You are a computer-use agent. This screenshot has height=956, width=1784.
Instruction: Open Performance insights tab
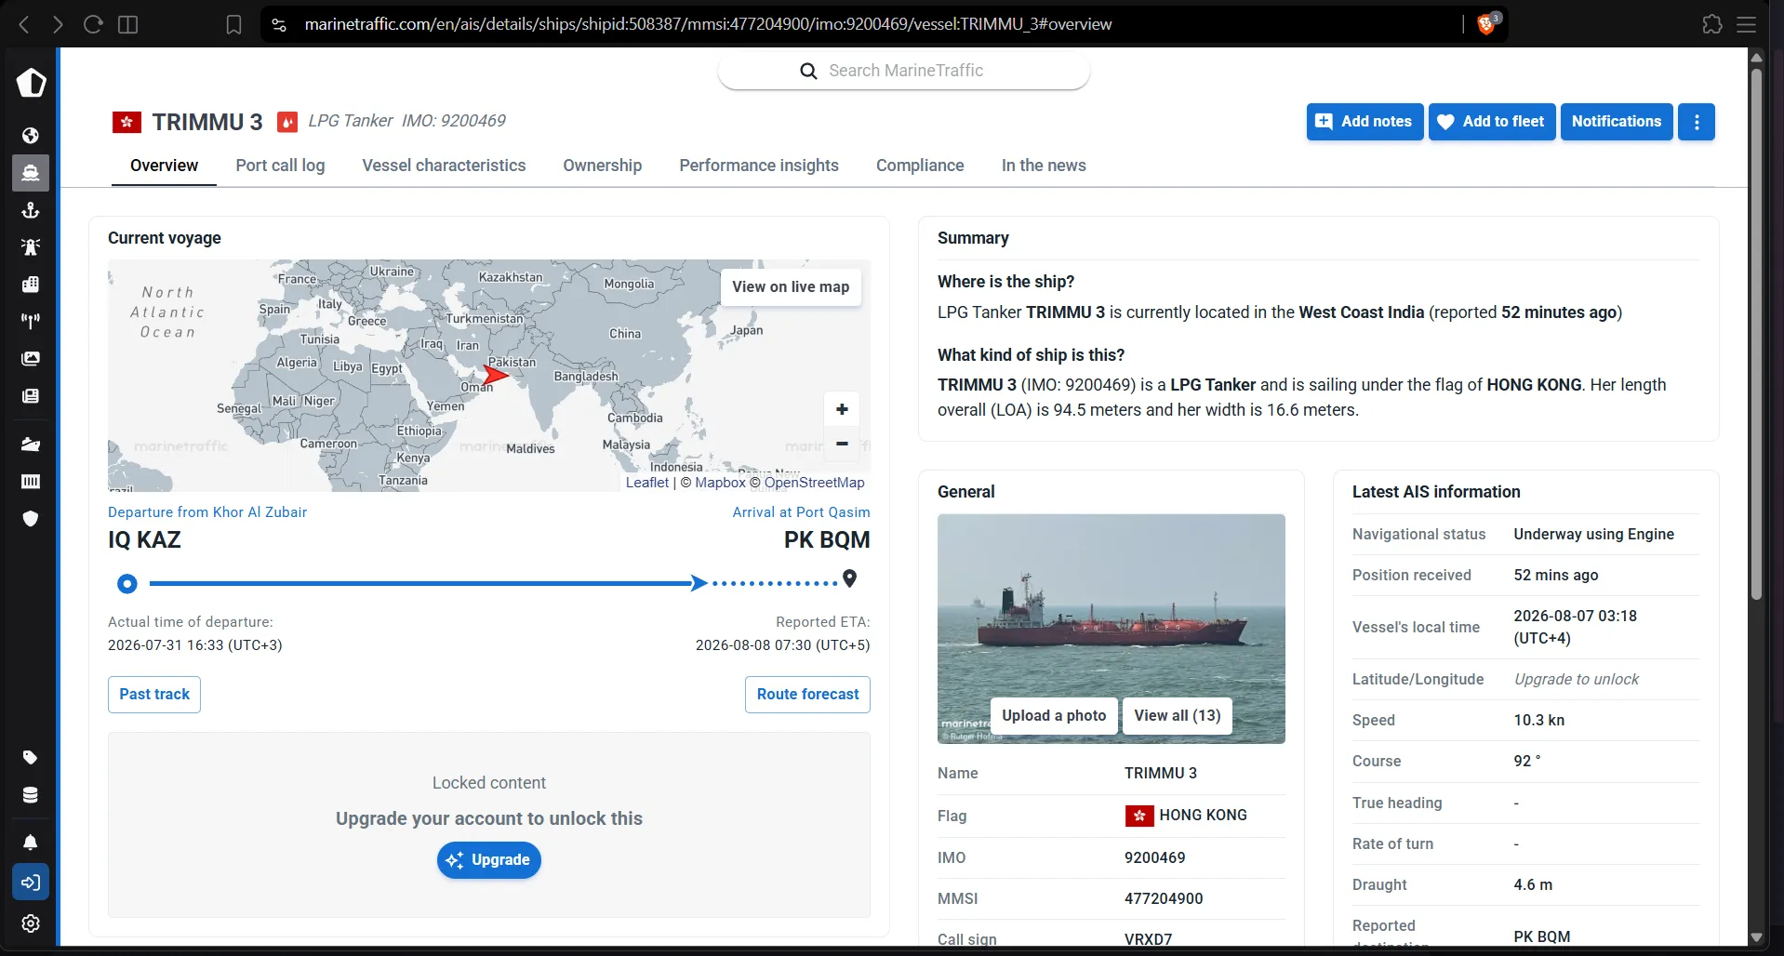tap(759, 166)
